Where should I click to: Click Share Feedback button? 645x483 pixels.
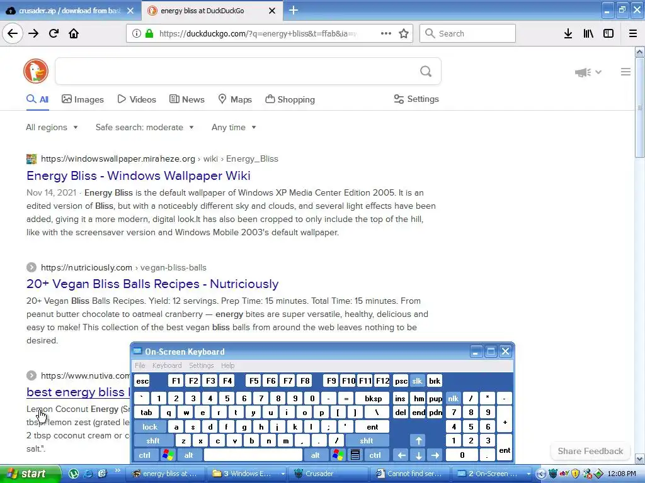pos(590,451)
